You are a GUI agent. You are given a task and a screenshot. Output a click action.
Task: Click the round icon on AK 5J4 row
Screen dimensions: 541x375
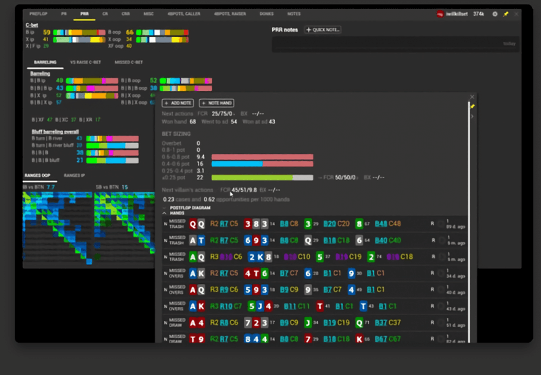click(x=440, y=306)
